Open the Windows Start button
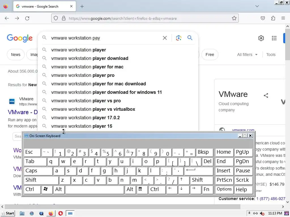Image resolution: width=290 pixels, height=217 pixels. (x=8, y=214)
